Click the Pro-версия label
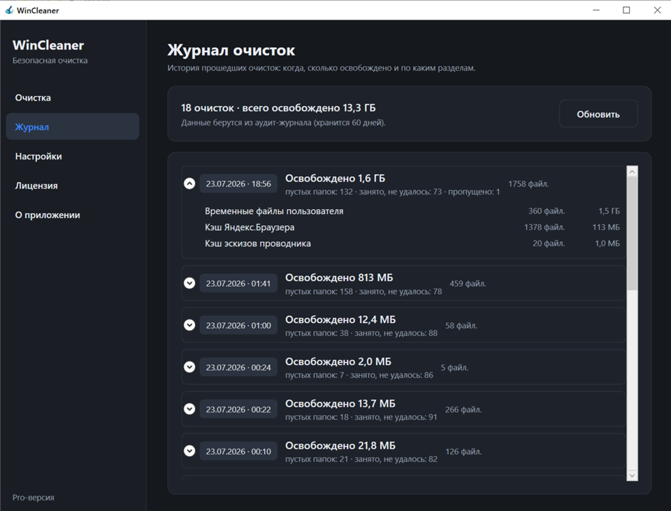This screenshot has width=671, height=511. pos(34,497)
